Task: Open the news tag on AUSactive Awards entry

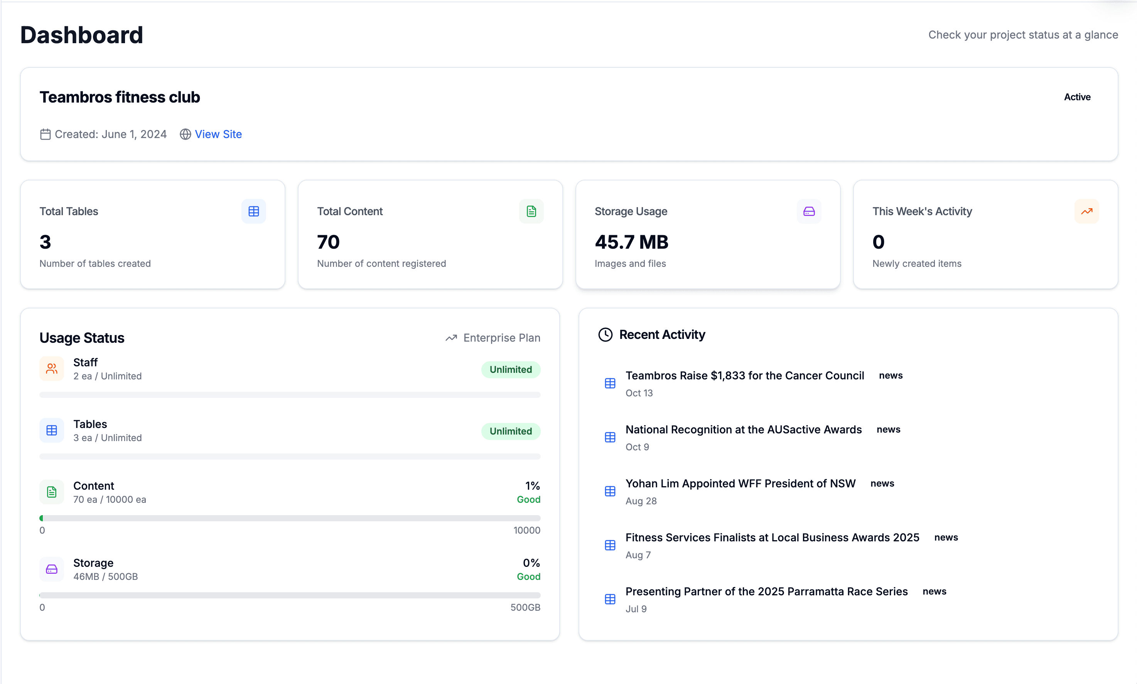Action: [889, 429]
